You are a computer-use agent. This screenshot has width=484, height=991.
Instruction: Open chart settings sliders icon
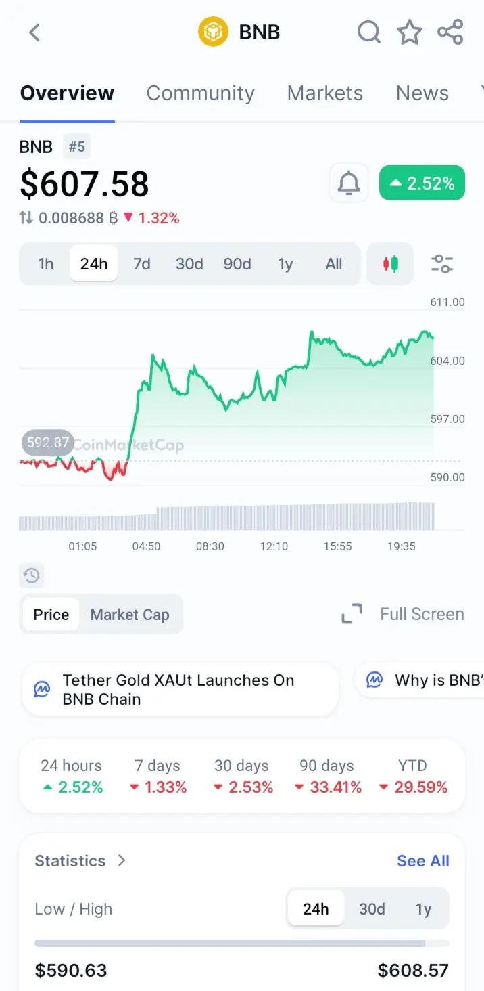442,263
